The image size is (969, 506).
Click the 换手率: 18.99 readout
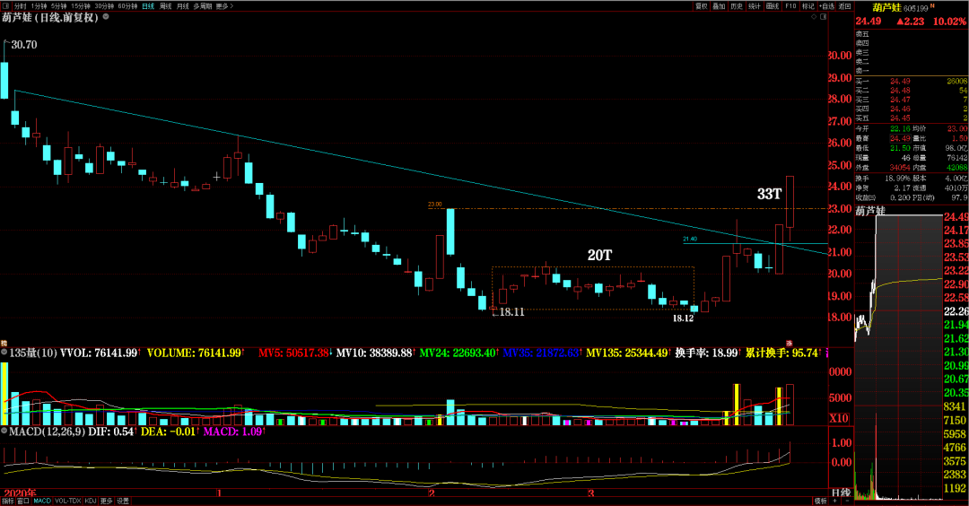[708, 353]
